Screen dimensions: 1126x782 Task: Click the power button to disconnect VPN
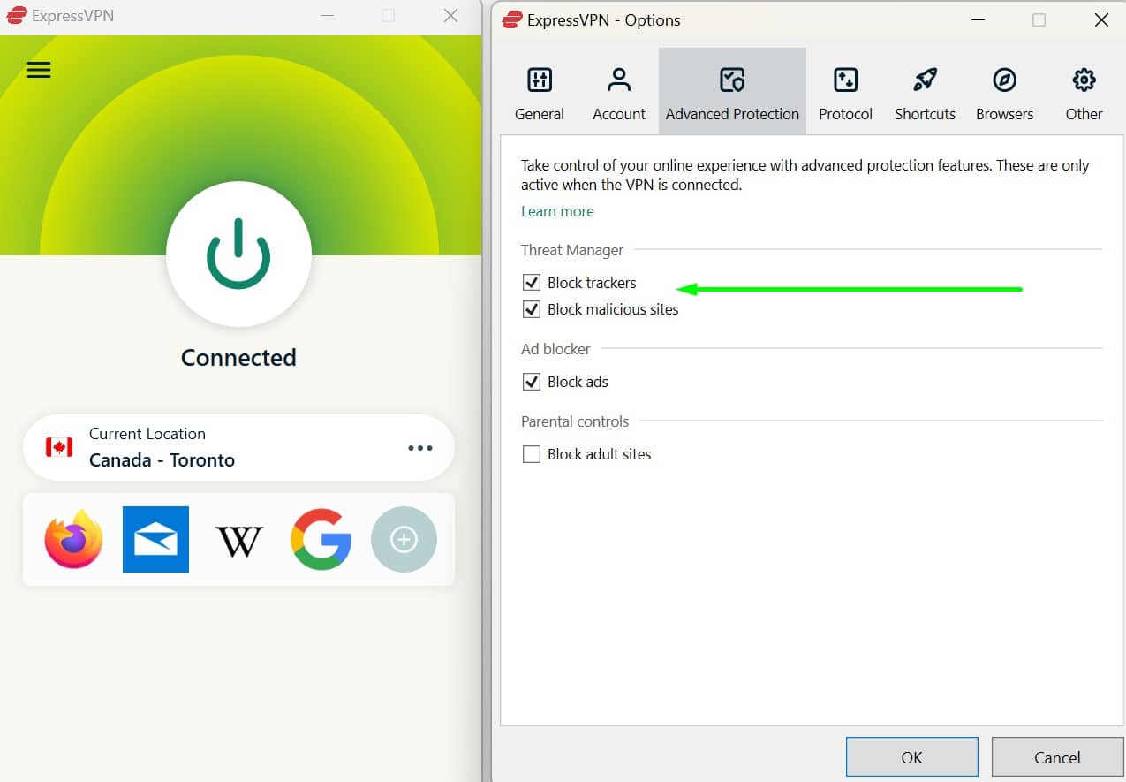pos(238,254)
